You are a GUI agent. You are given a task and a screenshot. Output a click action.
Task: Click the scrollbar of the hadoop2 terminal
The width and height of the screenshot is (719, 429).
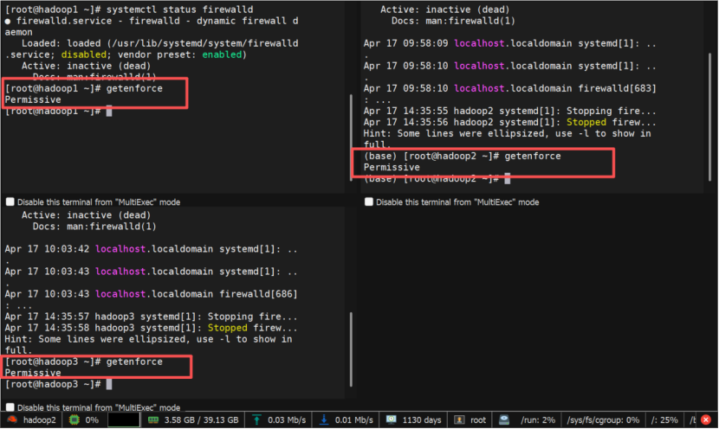(x=709, y=117)
